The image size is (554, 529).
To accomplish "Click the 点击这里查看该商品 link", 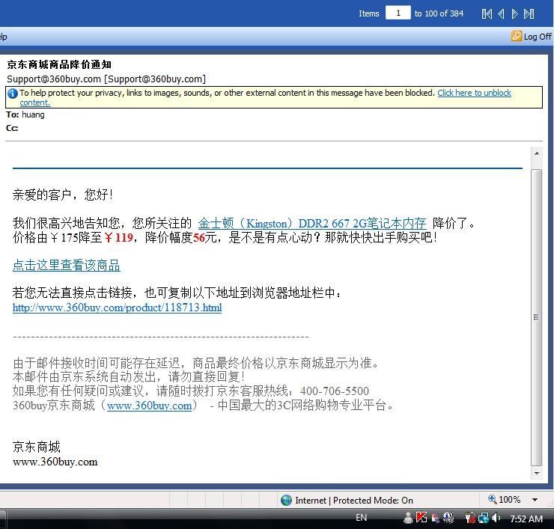I will click(67, 266).
